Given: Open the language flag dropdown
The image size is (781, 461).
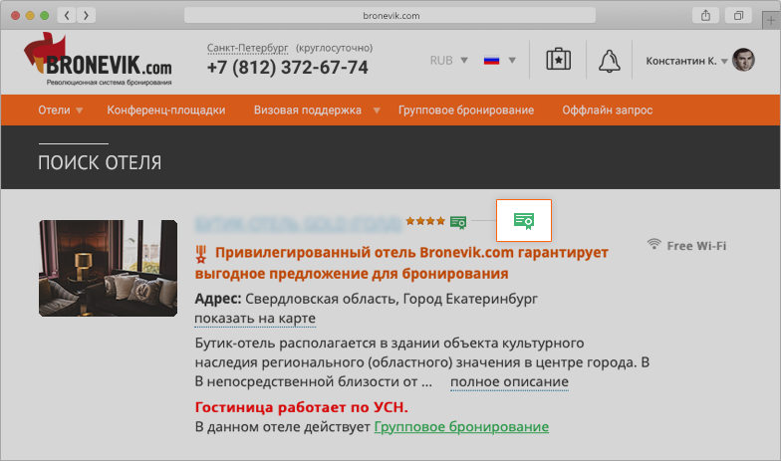Looking at the screenshot, I should click(500, 60).
